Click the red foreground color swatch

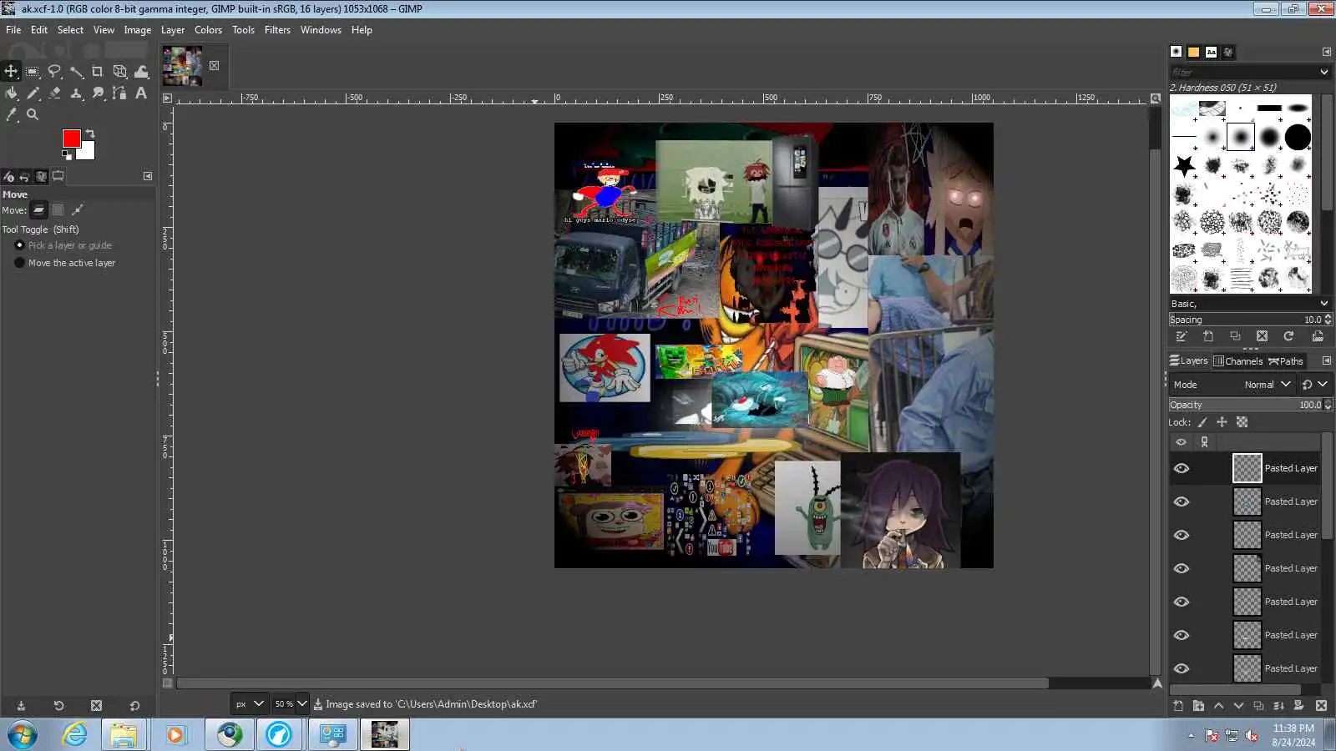(x=70, y=138)
